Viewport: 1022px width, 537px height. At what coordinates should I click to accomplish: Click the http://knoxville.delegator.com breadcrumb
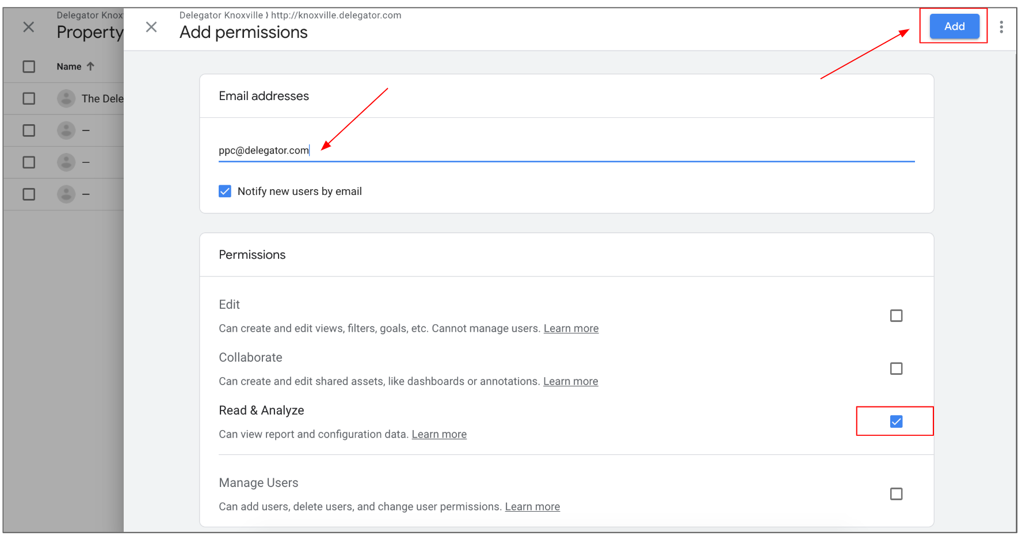[x=336, y=16]
